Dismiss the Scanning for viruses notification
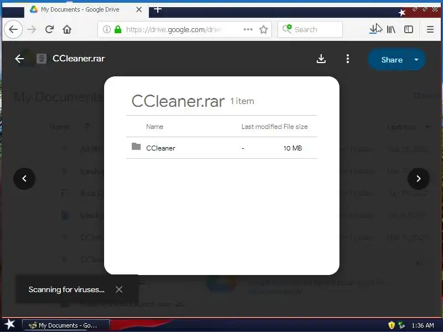 tap(119, 289)
